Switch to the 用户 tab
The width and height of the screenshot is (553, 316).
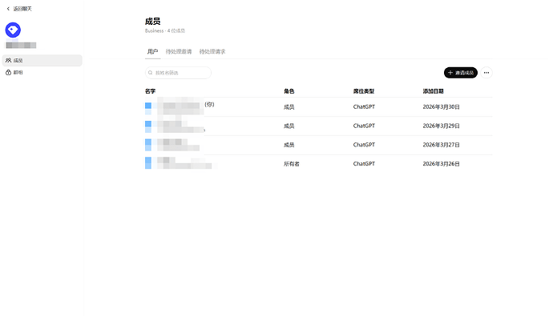point(152,52)
